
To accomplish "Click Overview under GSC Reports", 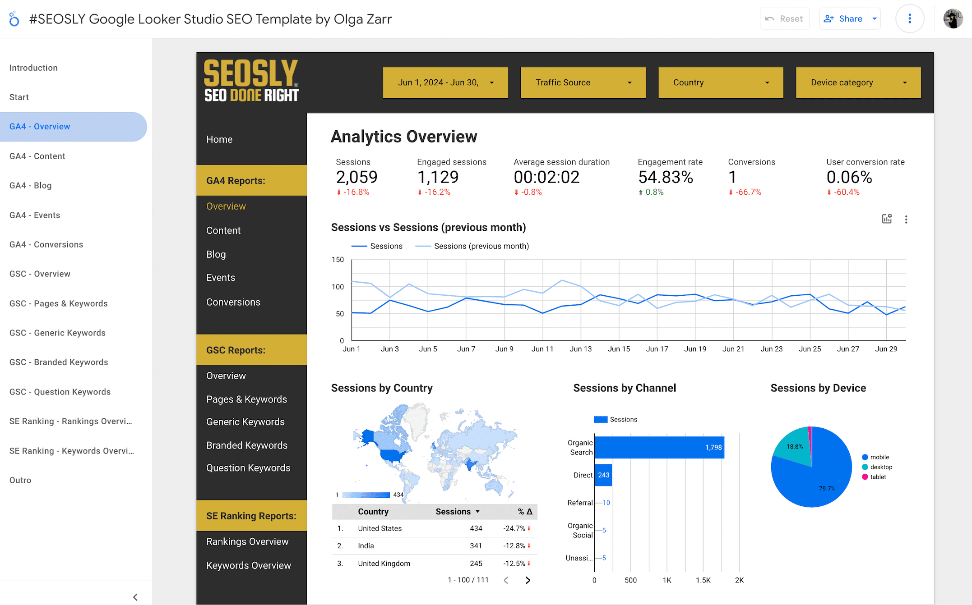I will pyautogui.click(x=226, y=376).
